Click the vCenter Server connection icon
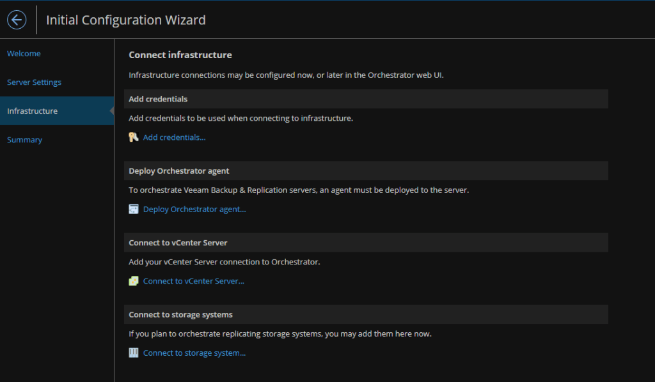Viewport: 655px width, 382px height. (x=133, y=281)
